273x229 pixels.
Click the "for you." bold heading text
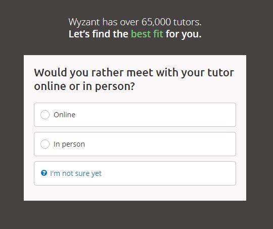184,34
